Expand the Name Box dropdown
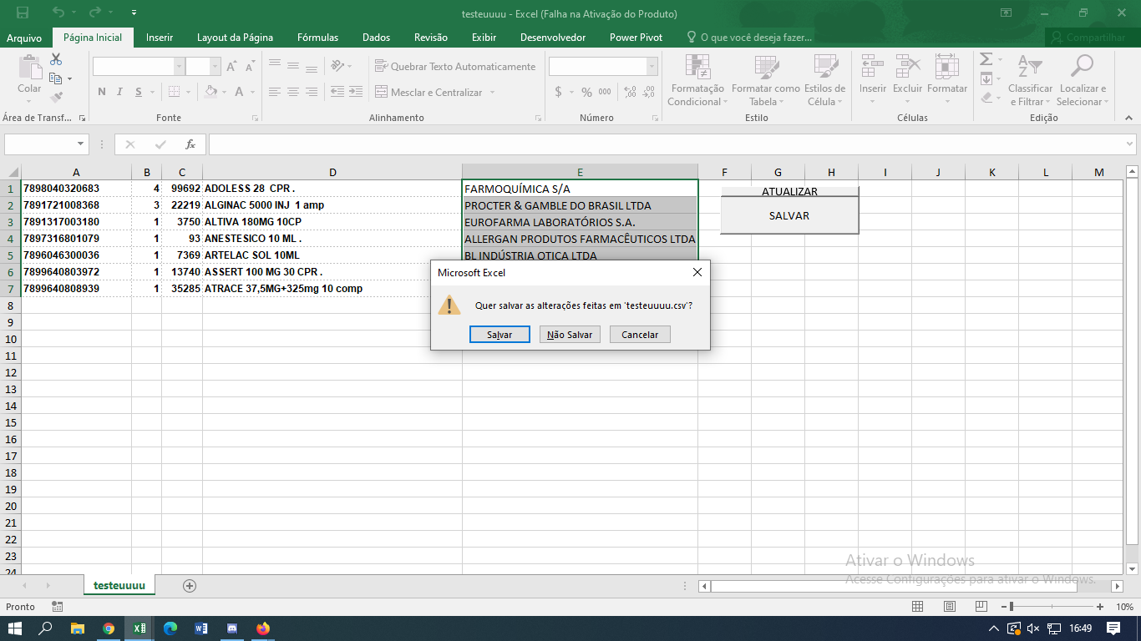Image resolution: width=1141 pixels, height=641 pixels. point(80,144)
